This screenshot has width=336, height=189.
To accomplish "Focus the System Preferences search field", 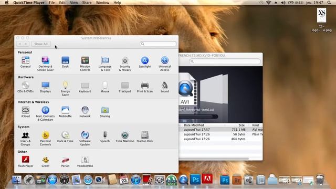I will (158, 44).
